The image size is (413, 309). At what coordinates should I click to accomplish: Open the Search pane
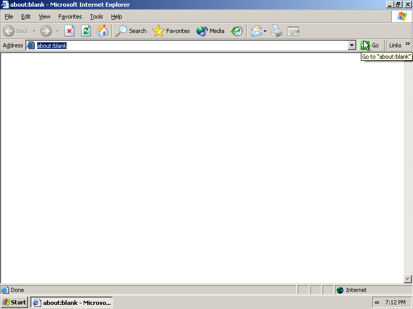tap(131, 31)
